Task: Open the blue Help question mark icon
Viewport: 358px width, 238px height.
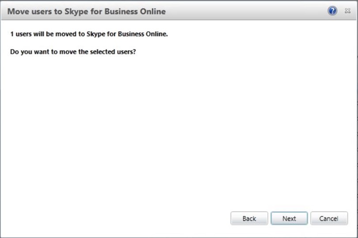Action: click(332, 11)
